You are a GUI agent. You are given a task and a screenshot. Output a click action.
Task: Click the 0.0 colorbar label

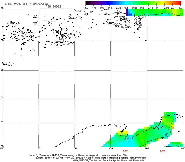(x=172, y=8)
